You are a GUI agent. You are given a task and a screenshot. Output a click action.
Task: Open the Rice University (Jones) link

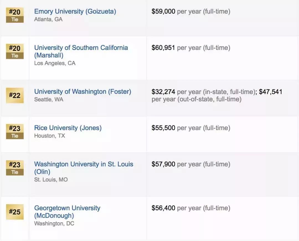(x=68, y=128)
